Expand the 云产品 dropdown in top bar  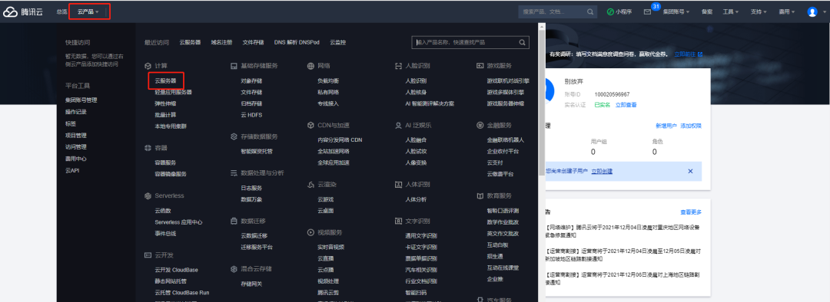(88, 11)
